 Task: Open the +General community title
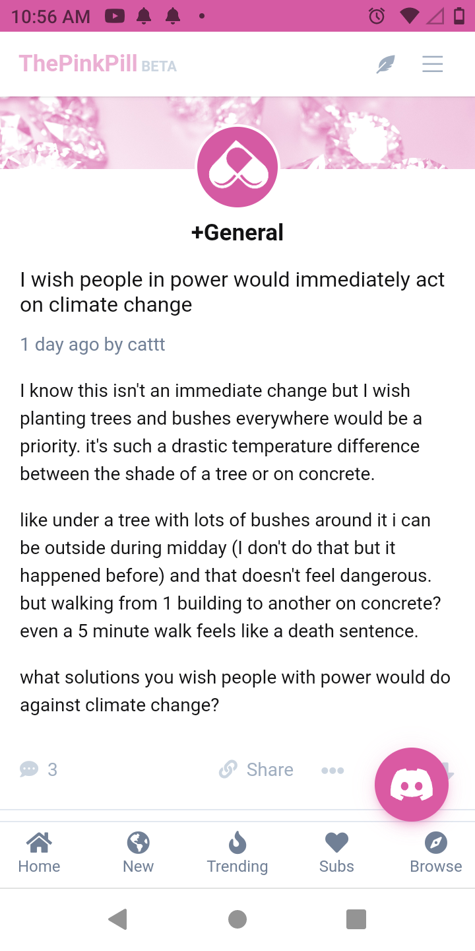(237, 232)
